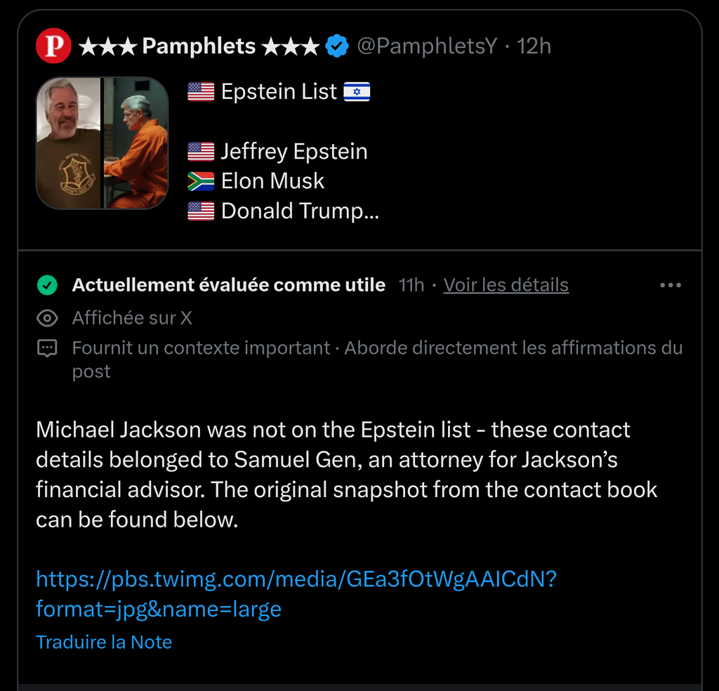Open Voir les détails link
Screen dimensions: 719x691
pos(506,285)
